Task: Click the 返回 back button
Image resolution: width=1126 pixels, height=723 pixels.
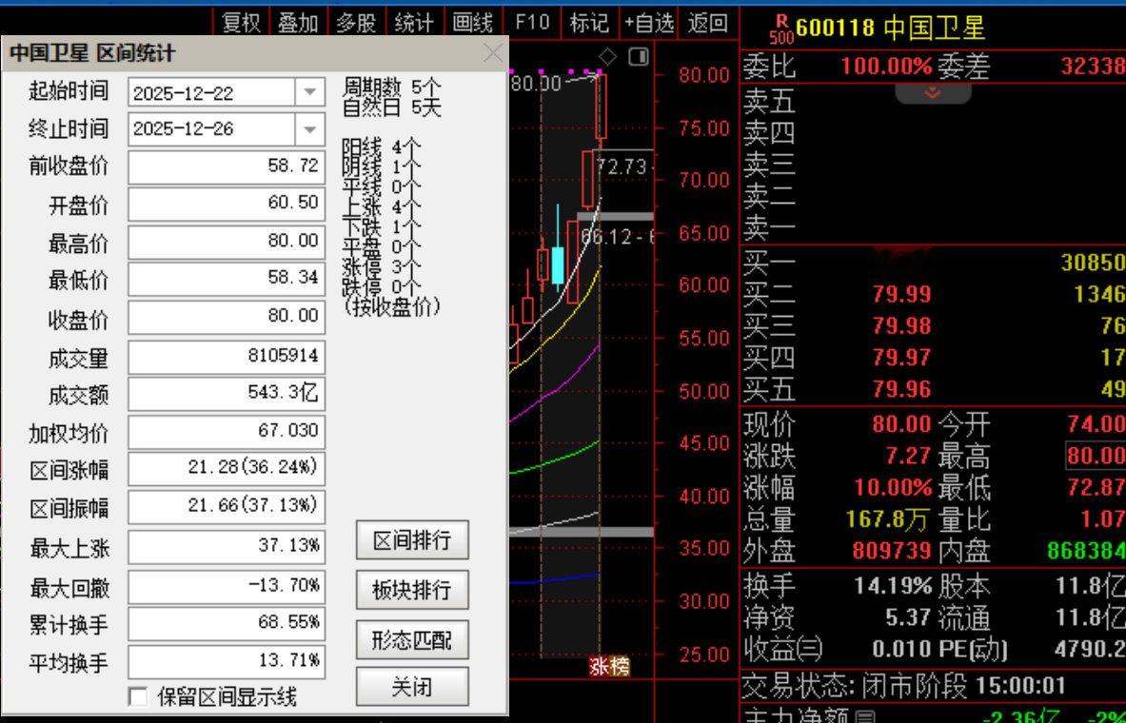Action: point(707,23)
